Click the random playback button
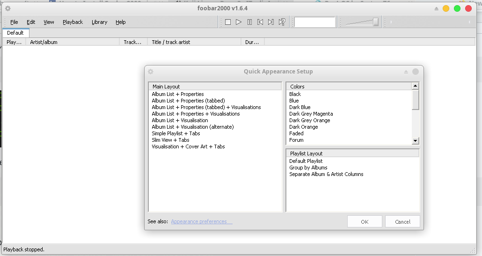 (x=282, y=22)
